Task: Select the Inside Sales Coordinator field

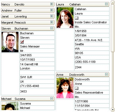Action: pyautogui.click(x=92, y=22)
